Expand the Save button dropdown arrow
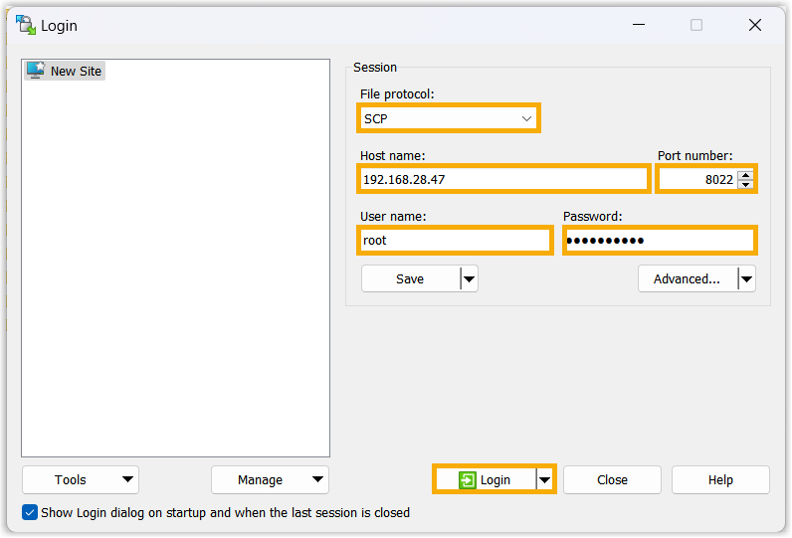This screenshot has width=792, height=538. (469, 279)
